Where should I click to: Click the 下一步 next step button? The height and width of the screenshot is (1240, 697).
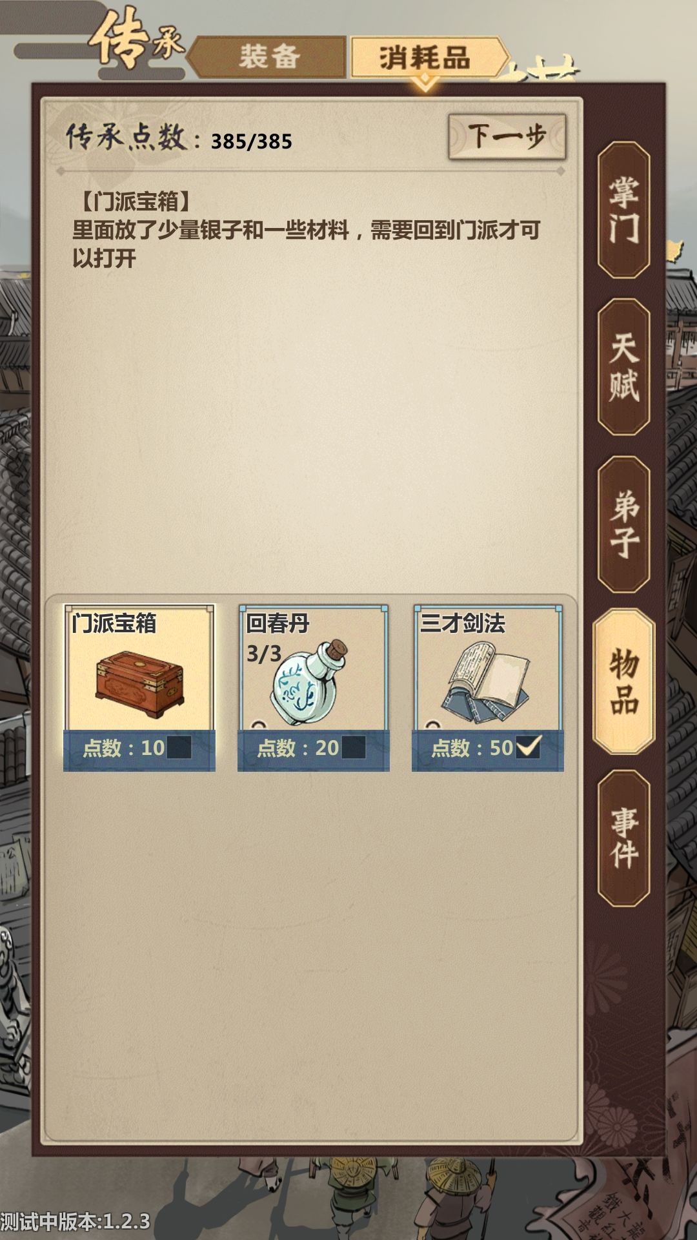point(507,136)
